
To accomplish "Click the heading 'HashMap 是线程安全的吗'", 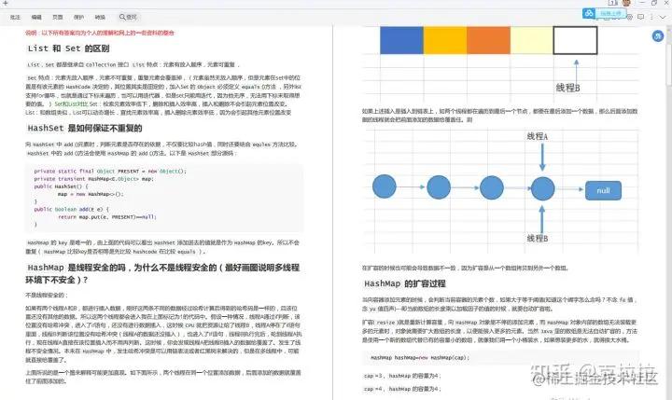I will [78, 268].
